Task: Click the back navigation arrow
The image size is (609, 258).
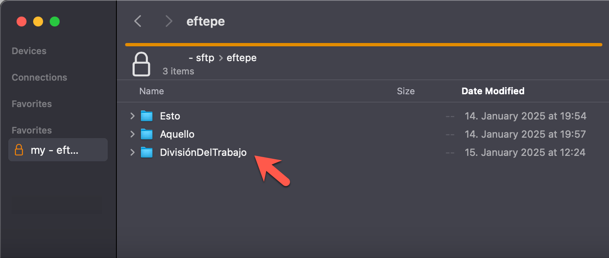Action: point(138,21)
